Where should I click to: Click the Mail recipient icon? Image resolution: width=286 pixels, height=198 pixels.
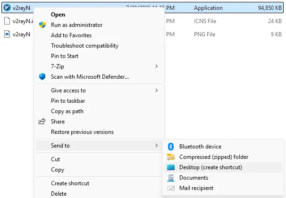[x=171, y=188]
